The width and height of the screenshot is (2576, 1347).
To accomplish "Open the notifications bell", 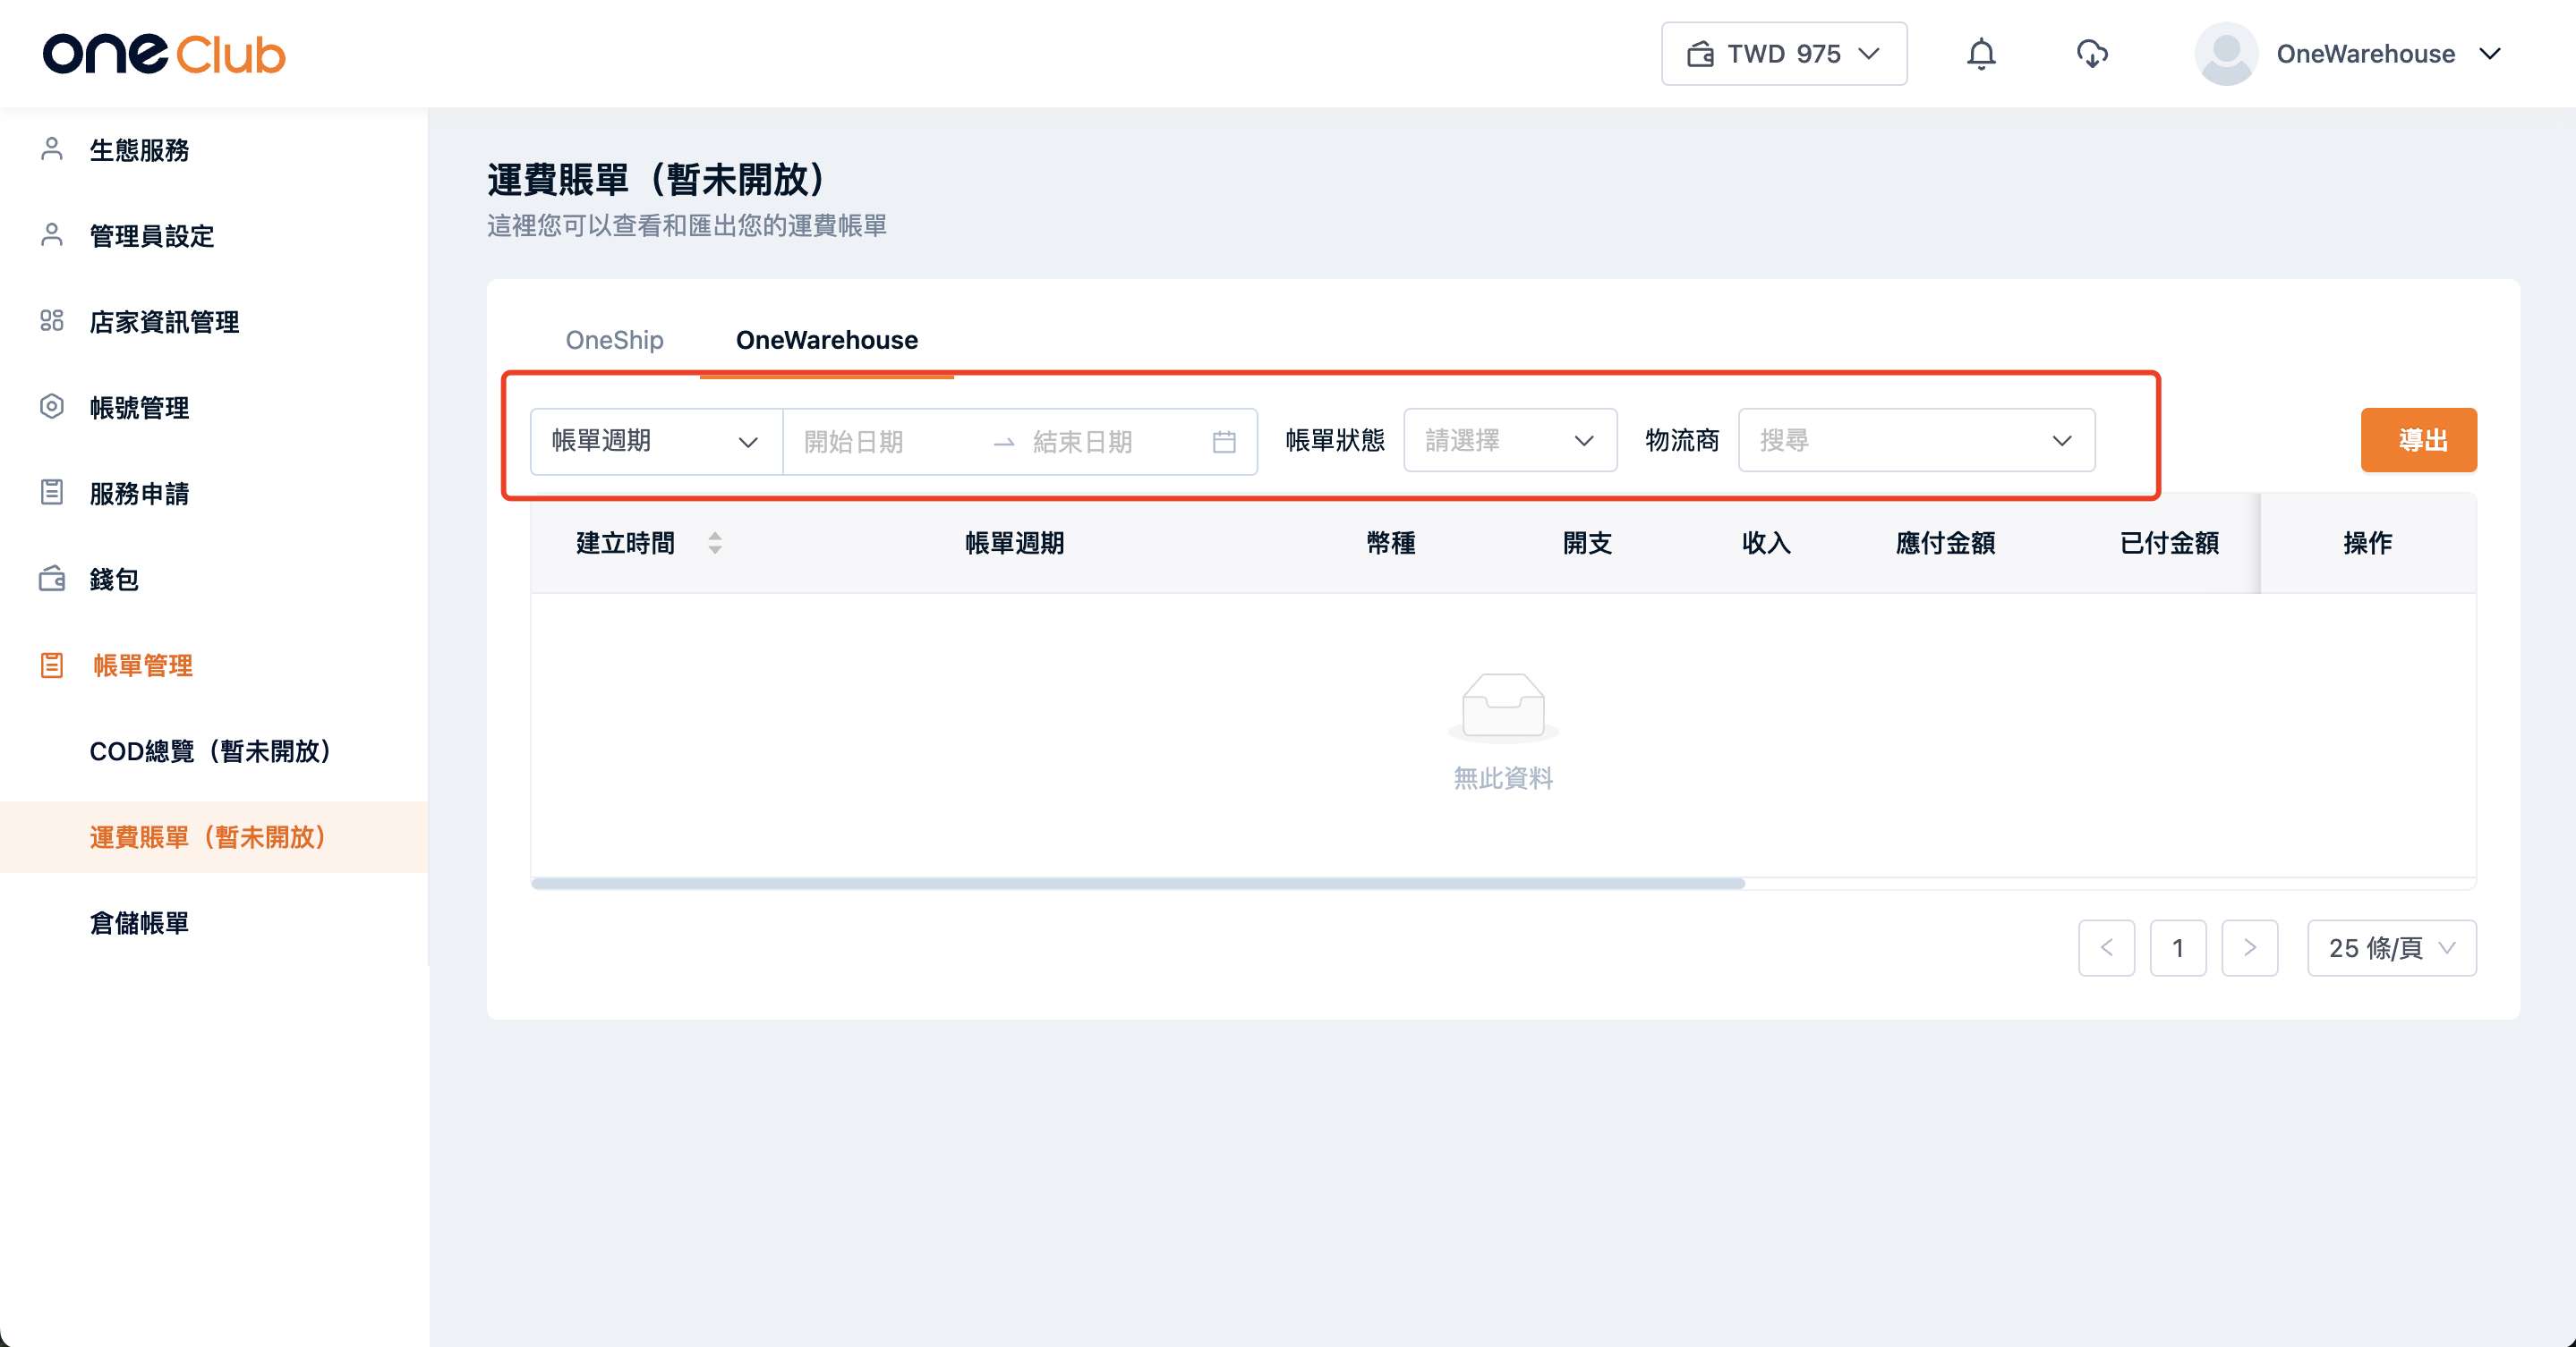I will [x=1981, y=54].
